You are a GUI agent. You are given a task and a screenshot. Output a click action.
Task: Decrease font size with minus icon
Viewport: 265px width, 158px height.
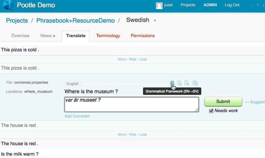tap(252, 5)
